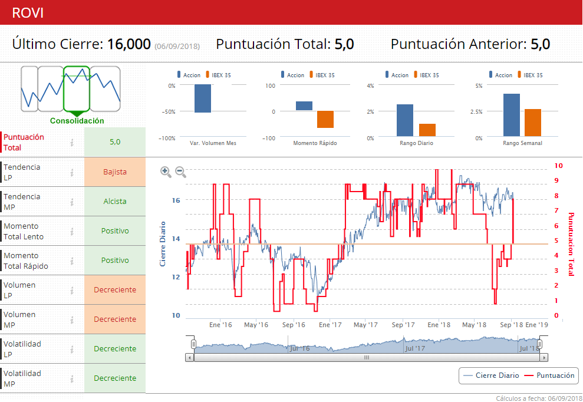Click the zoom in magnifier icon

pyautogui.click(x=166, y=172)
